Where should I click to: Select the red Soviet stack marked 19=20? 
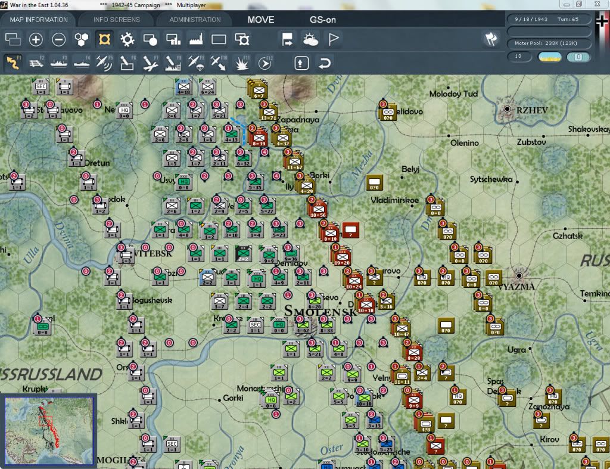(x=342, y=256)
